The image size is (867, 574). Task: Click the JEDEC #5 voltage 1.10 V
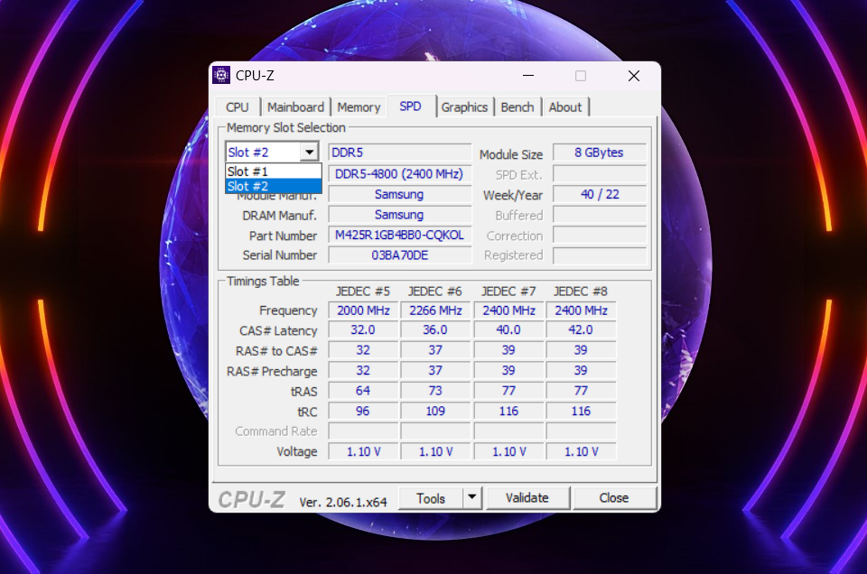363,452
